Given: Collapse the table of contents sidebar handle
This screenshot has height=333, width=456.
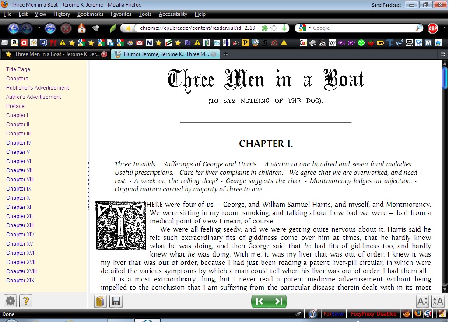Looking at the screenshot, I should tap(88, 185).
